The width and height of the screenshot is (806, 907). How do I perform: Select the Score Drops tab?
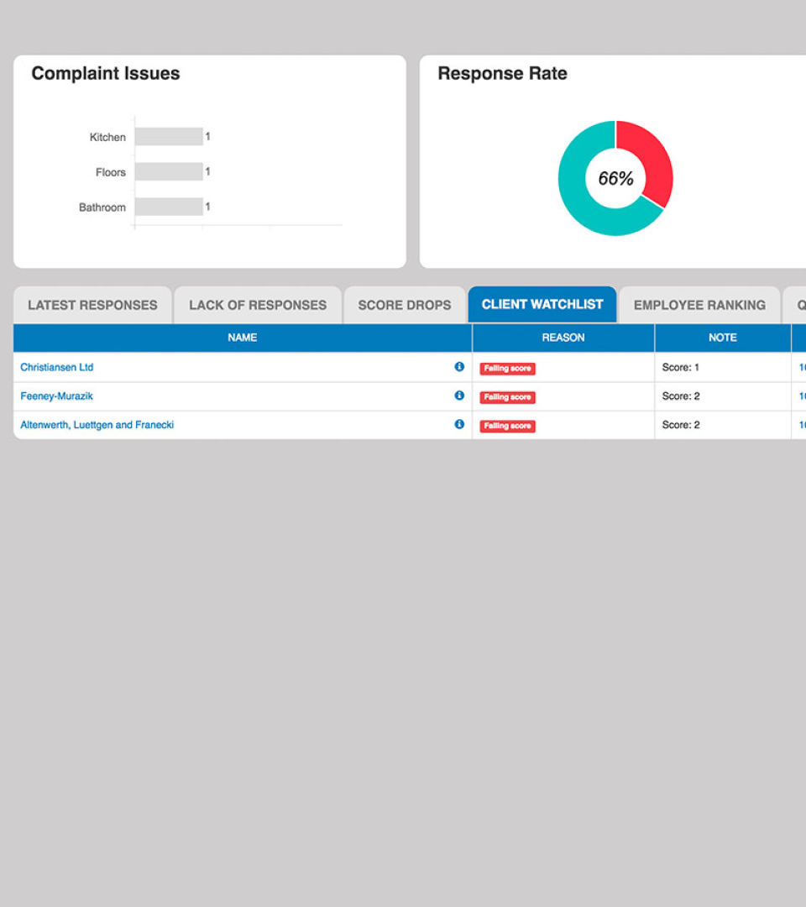(405, 304)
